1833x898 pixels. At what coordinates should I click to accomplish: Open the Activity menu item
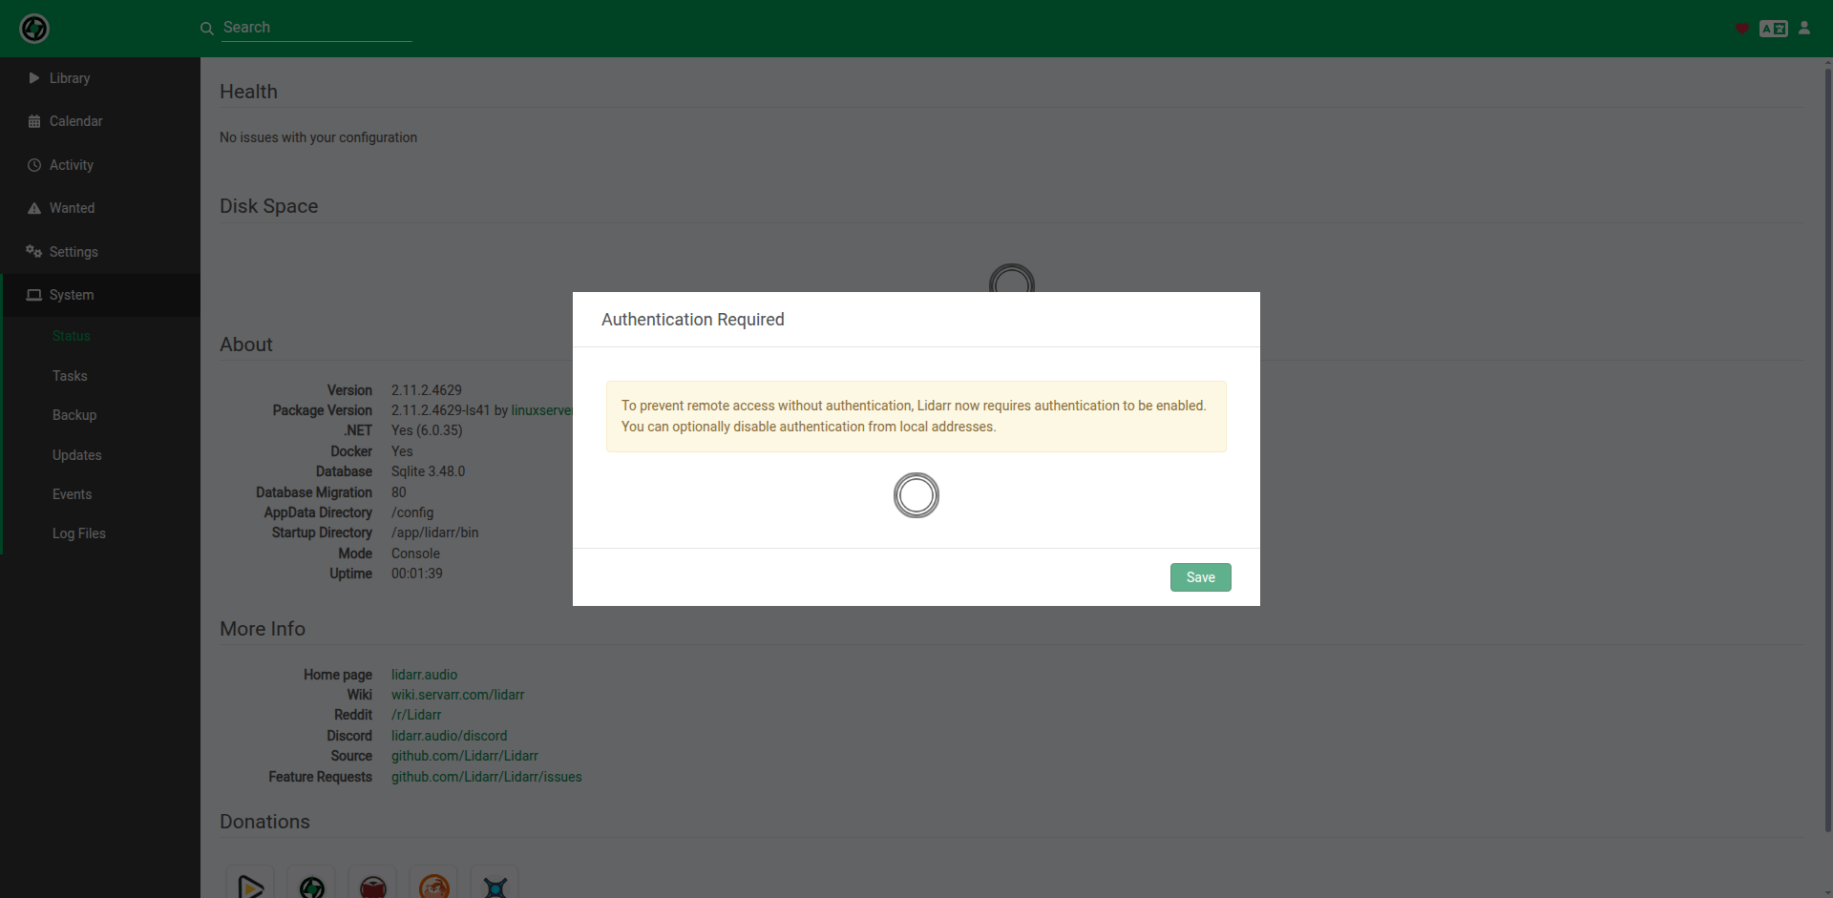[x=100, y=165]
